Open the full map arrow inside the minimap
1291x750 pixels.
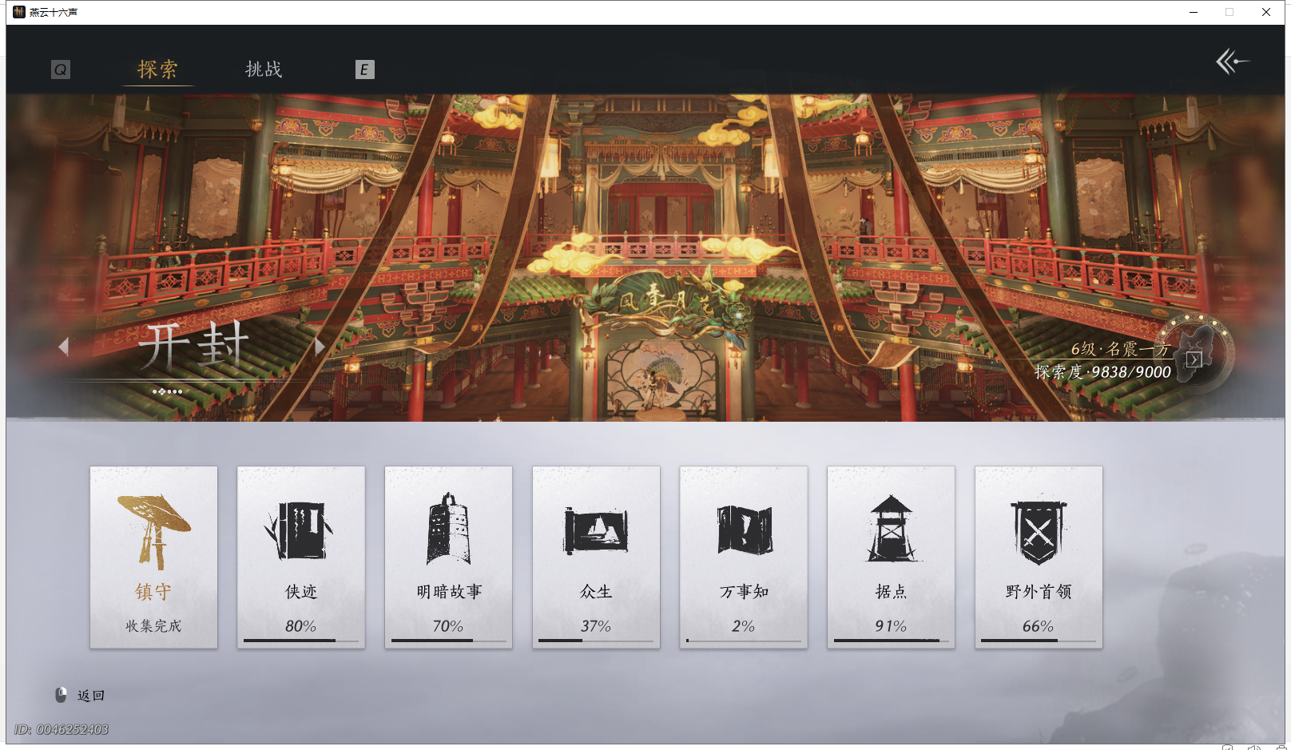(1195, 360)
